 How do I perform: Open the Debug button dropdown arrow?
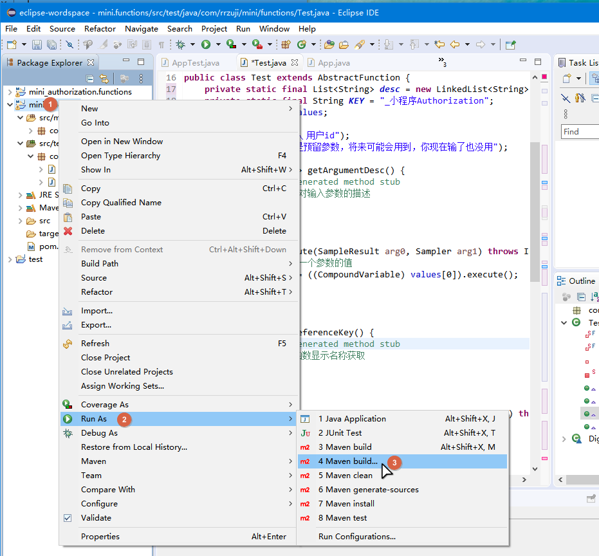(192, 44)
